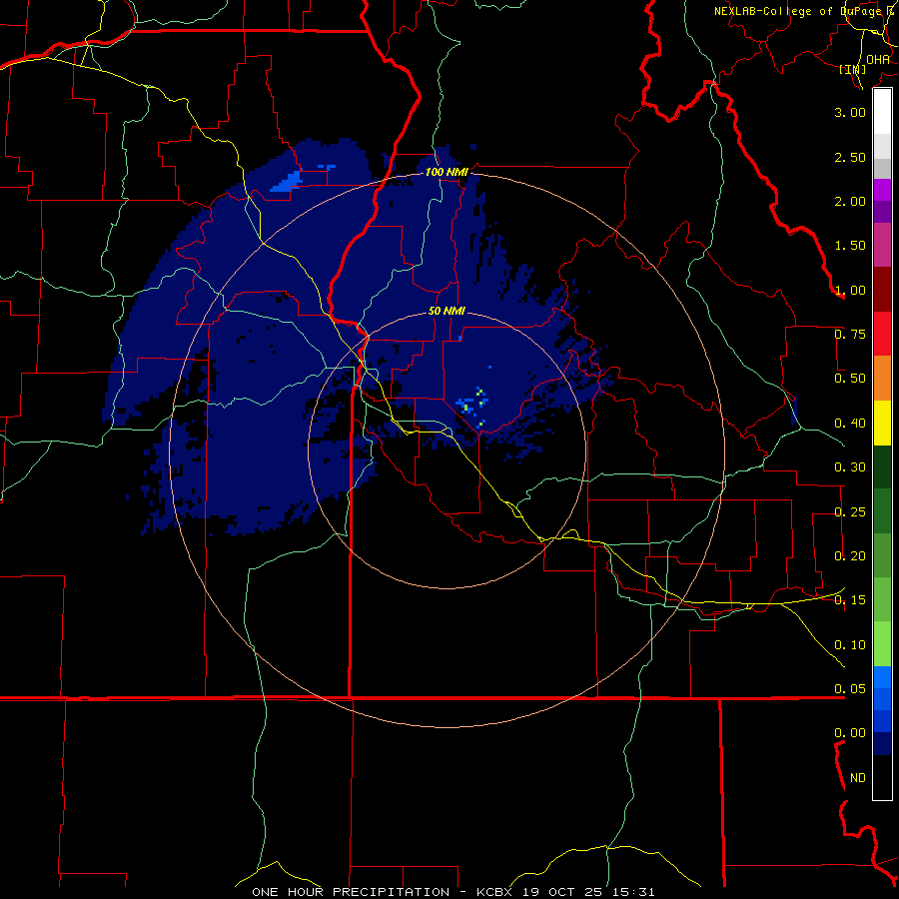Screen dimensions: 899x899
Task: Click the NEXLAB-College of DuPage credit text
Action: coord(806,11)
